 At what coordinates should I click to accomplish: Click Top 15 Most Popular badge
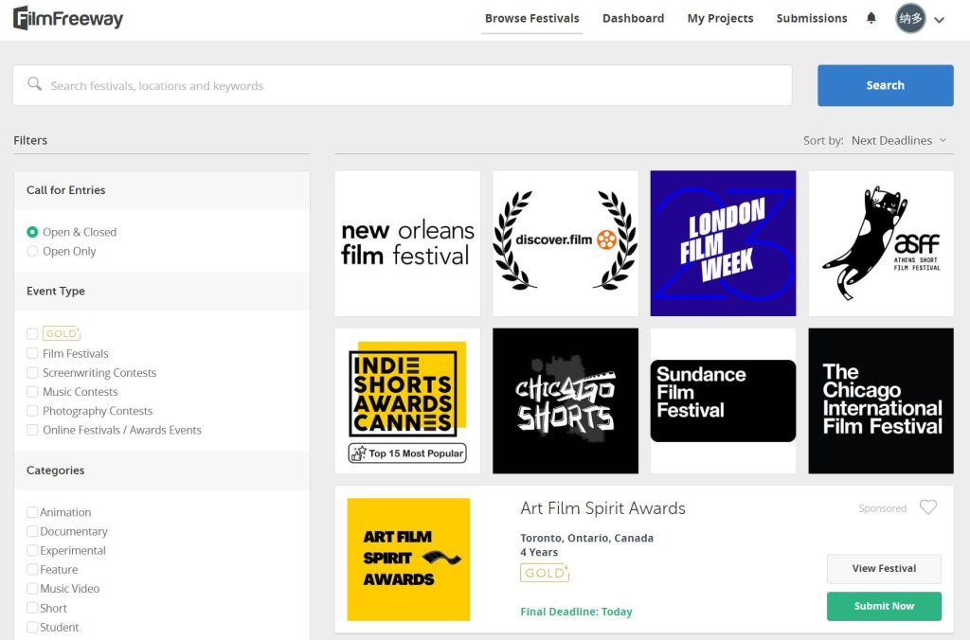pos(407,453)
